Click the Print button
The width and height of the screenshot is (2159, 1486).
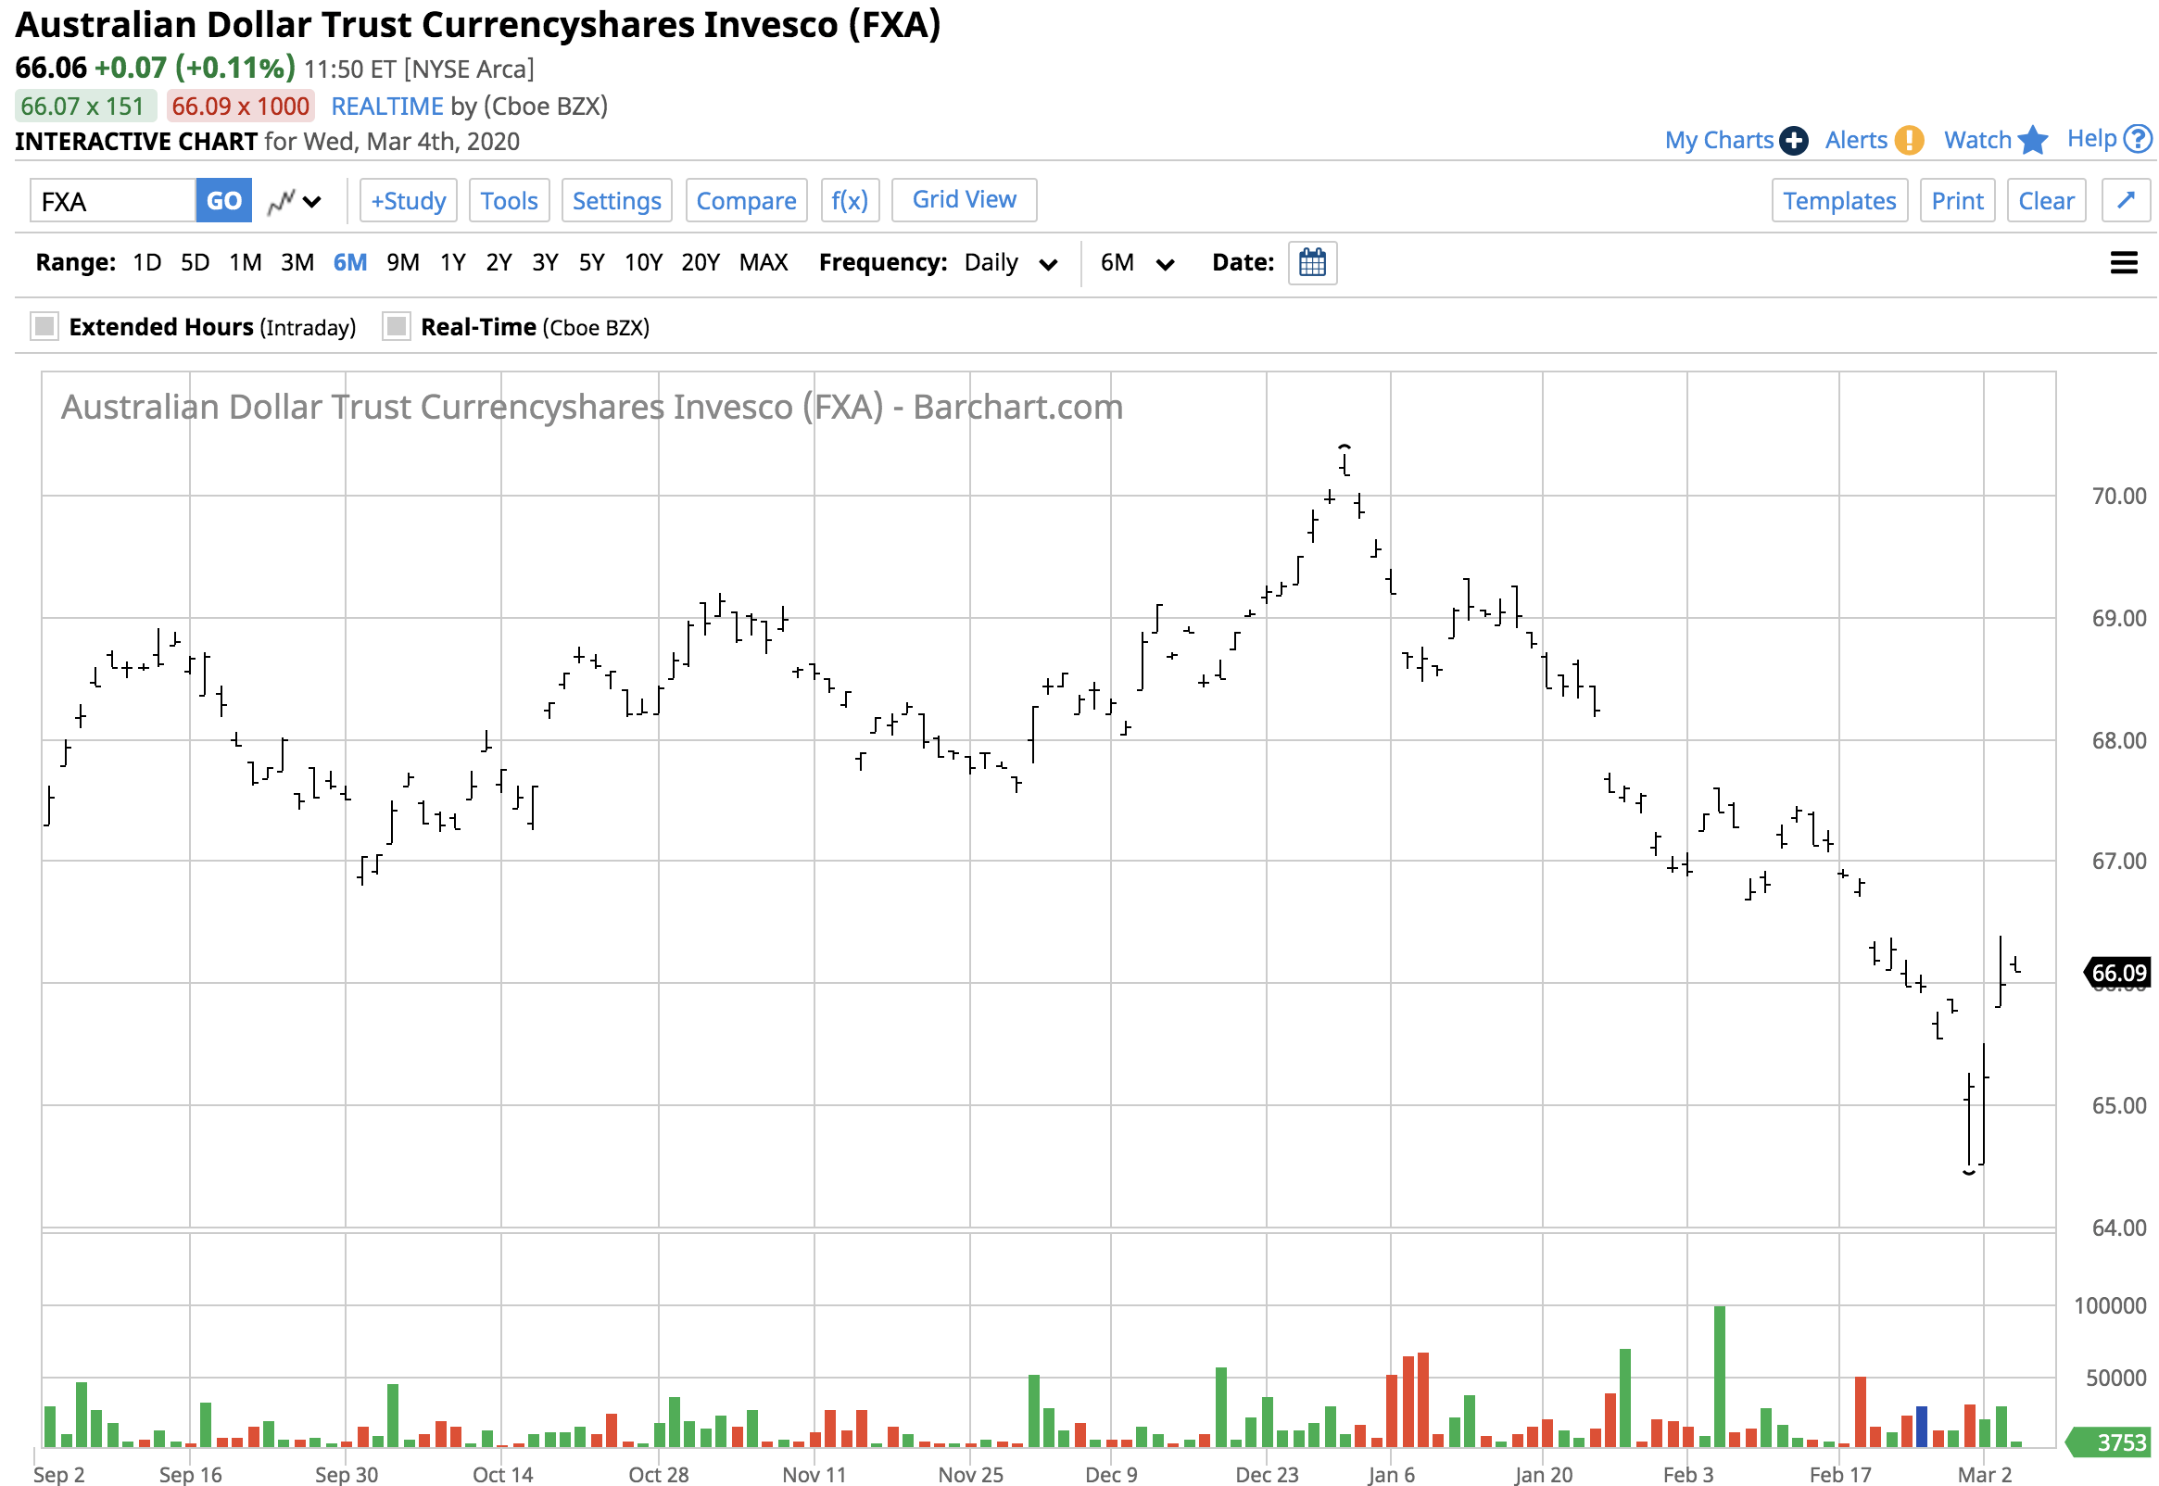tap(1956, 201)
